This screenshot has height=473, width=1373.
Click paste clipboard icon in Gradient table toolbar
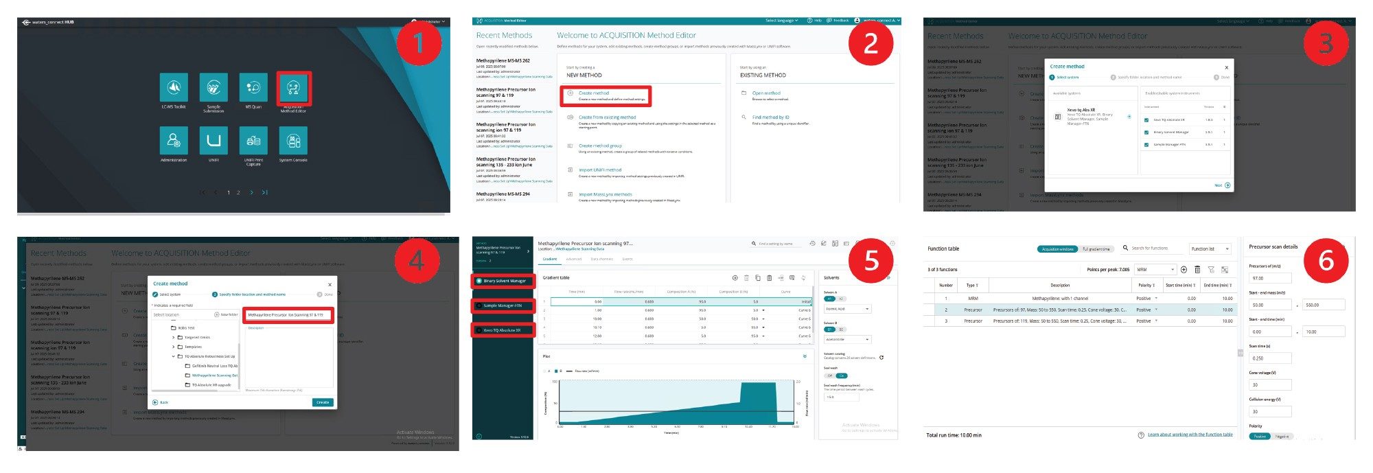click(769, 278)
